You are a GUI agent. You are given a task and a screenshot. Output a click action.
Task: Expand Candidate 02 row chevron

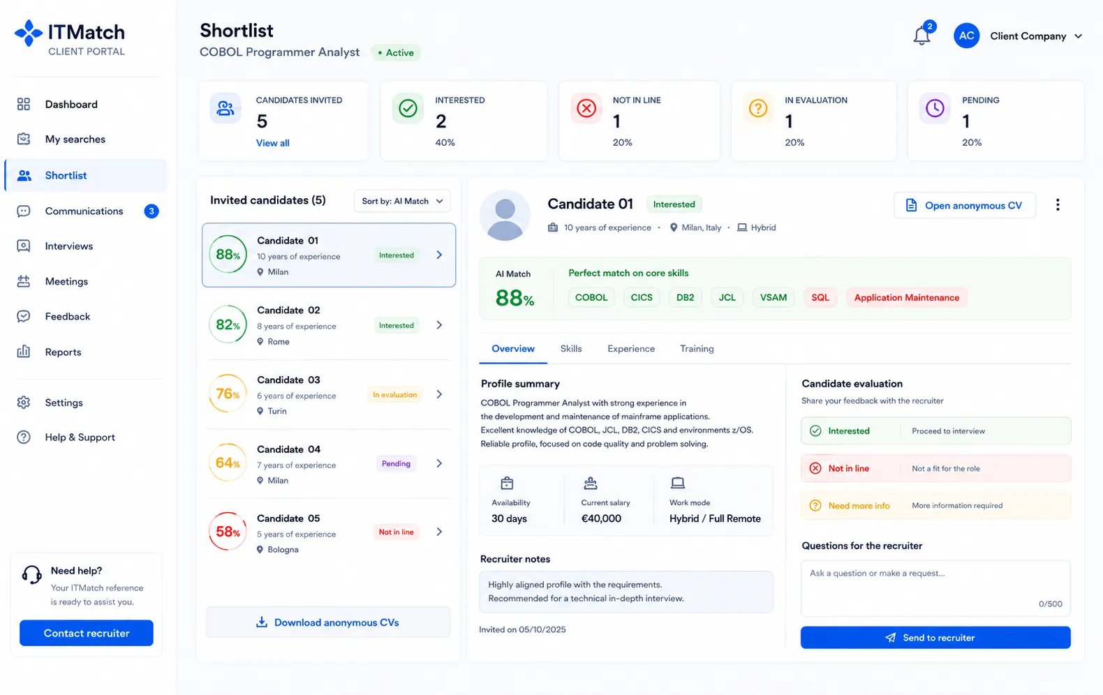pyautogui.click(x=439, y=325)
